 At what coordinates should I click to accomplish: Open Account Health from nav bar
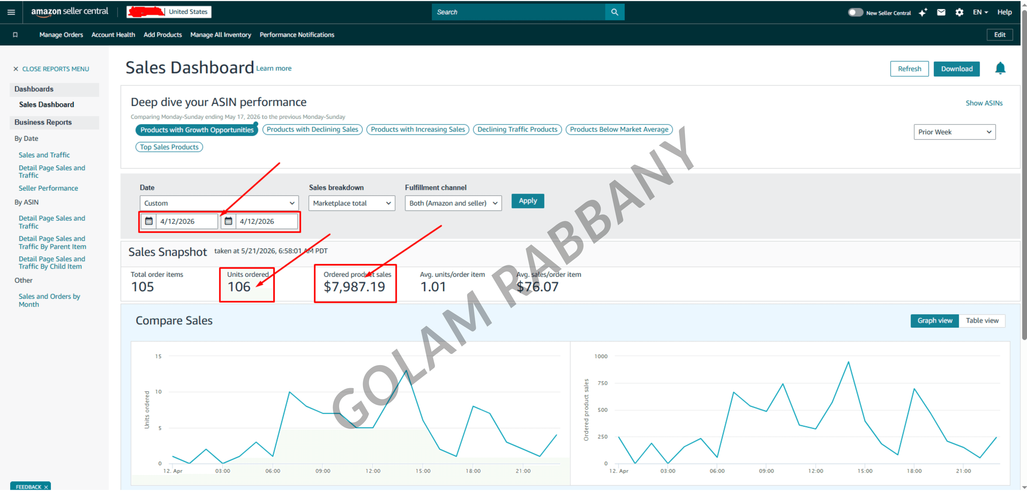point(113,35)
